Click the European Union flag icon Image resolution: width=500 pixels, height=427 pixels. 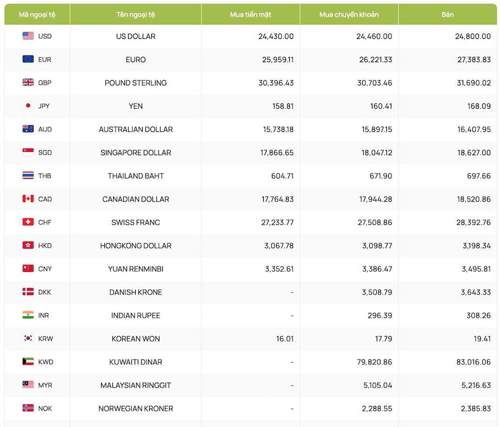(28, 59)
